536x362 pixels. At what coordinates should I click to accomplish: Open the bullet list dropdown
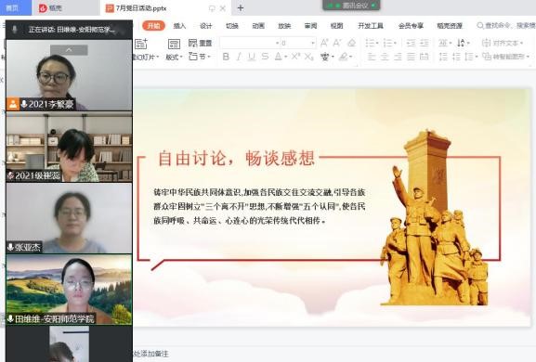(372, 43)
